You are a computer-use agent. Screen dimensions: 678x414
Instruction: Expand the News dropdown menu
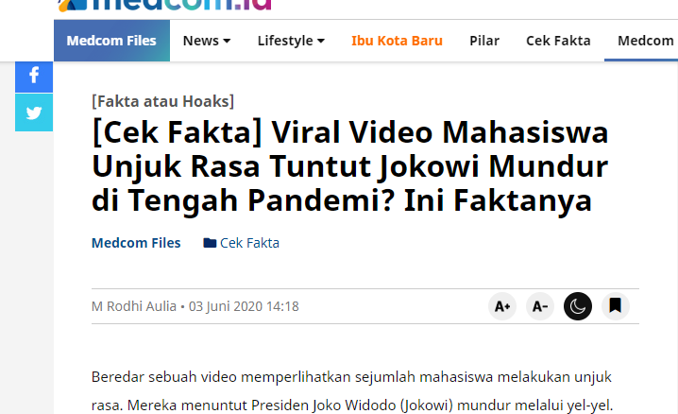pos(207,41)
